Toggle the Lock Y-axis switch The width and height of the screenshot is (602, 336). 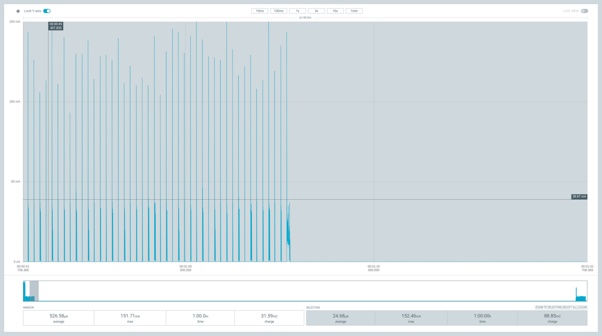click(47, 11)
